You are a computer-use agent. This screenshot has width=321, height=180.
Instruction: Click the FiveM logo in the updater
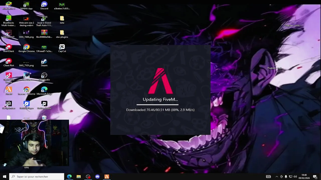[x=160, y=81]
